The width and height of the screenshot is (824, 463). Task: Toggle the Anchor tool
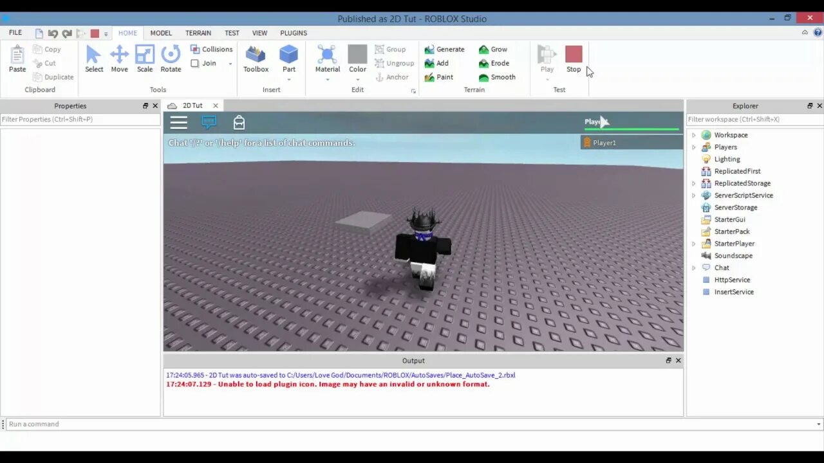pyautogui.click(x=391, y=77)
